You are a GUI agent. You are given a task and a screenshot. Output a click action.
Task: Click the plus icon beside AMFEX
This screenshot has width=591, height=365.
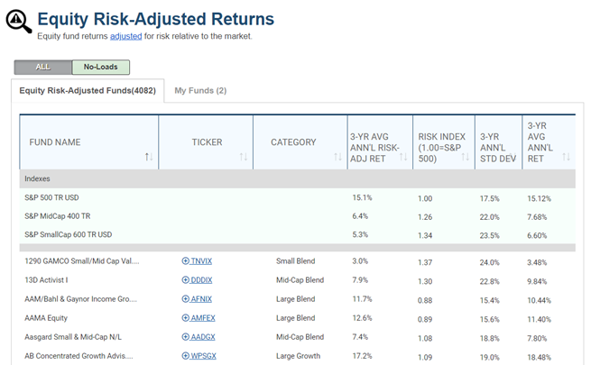tap(186, 318)
